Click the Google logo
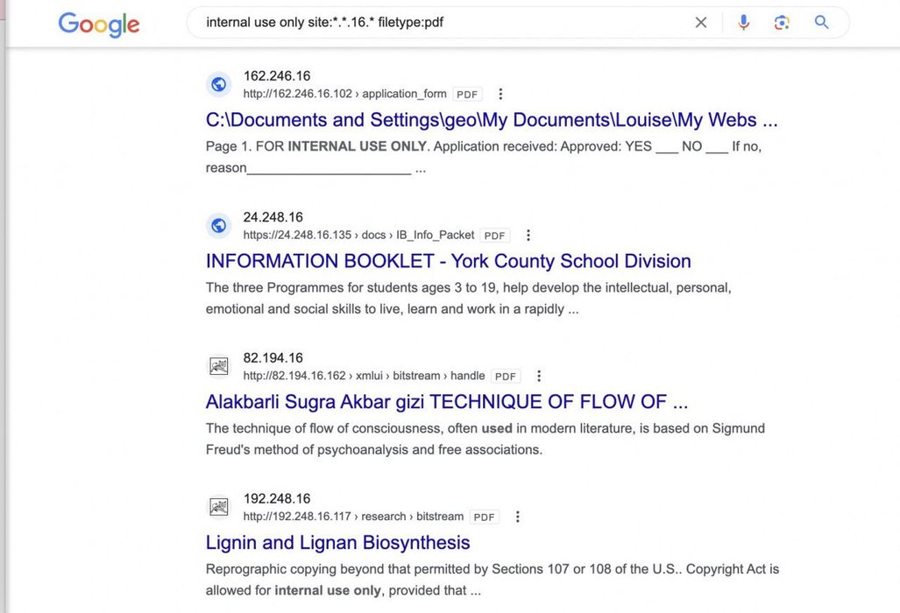 [x=99, y=25]
